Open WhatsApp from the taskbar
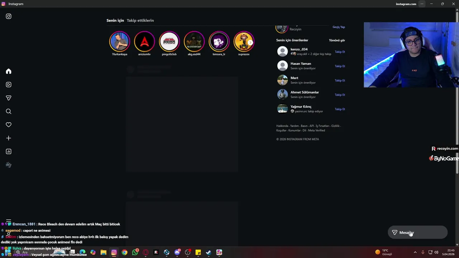 point(135,252)
